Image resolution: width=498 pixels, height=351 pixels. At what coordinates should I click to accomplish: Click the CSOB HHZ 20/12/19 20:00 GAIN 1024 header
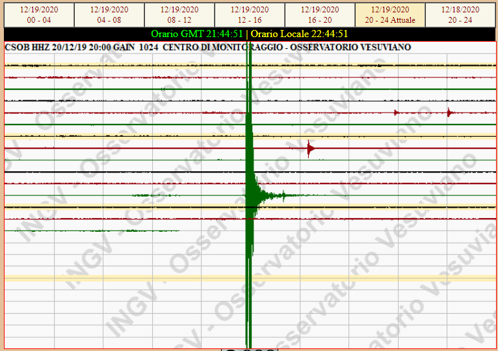click(81, 48)
